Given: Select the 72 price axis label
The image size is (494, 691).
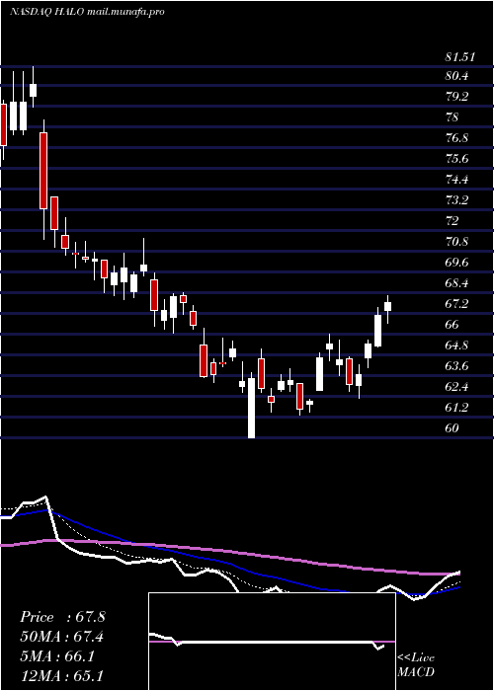Looking at the screenshot, I should pos(453,220).
